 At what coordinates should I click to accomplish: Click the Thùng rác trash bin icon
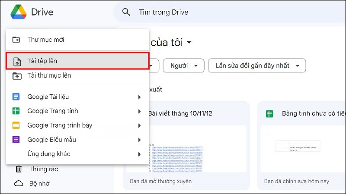point(19,169)
